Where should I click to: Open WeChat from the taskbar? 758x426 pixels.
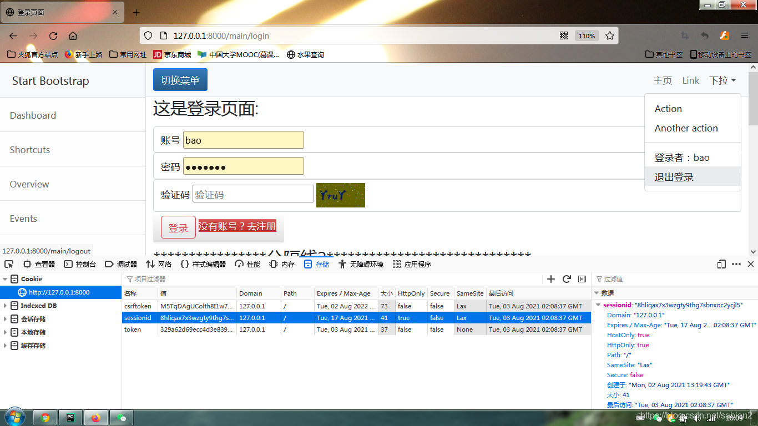(x=122, y=418)
